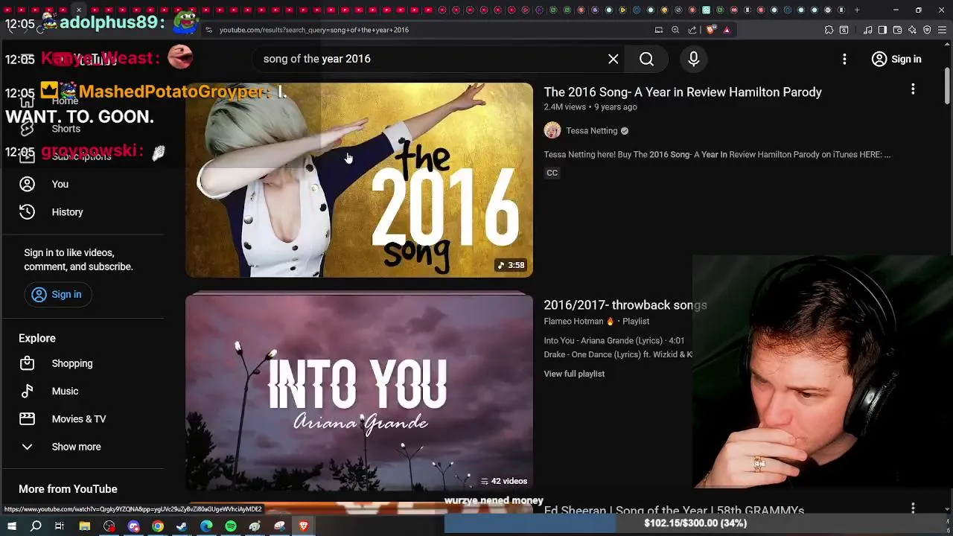Open Movies & TV under Explore
The image size is (953, 536).
[79, 419]
